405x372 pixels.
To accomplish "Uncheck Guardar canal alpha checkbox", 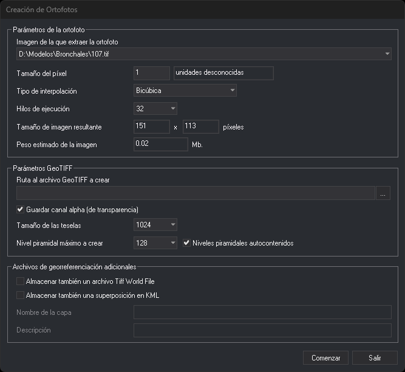I will coord(20,209).
